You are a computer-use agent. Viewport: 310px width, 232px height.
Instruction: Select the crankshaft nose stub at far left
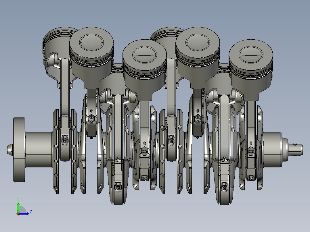tap(10, 149)
